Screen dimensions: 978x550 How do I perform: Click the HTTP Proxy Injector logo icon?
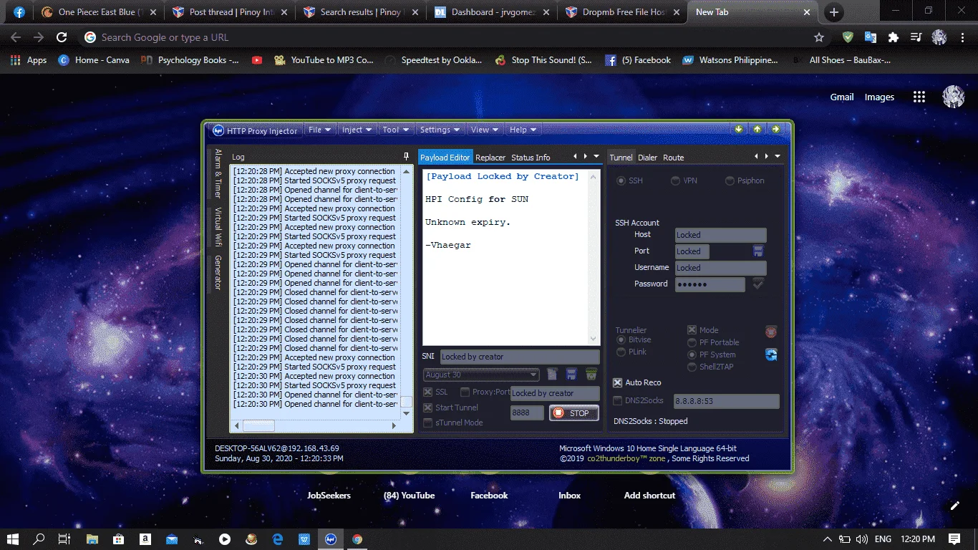pyautogui.click(x=218, y=130)
